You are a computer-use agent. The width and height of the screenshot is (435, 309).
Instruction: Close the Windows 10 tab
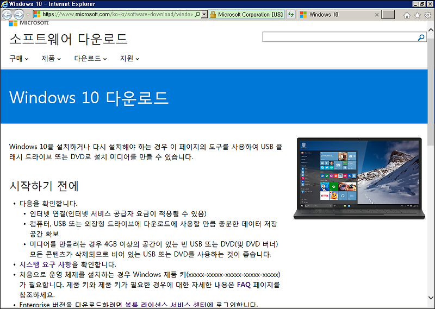click(376, 15)
